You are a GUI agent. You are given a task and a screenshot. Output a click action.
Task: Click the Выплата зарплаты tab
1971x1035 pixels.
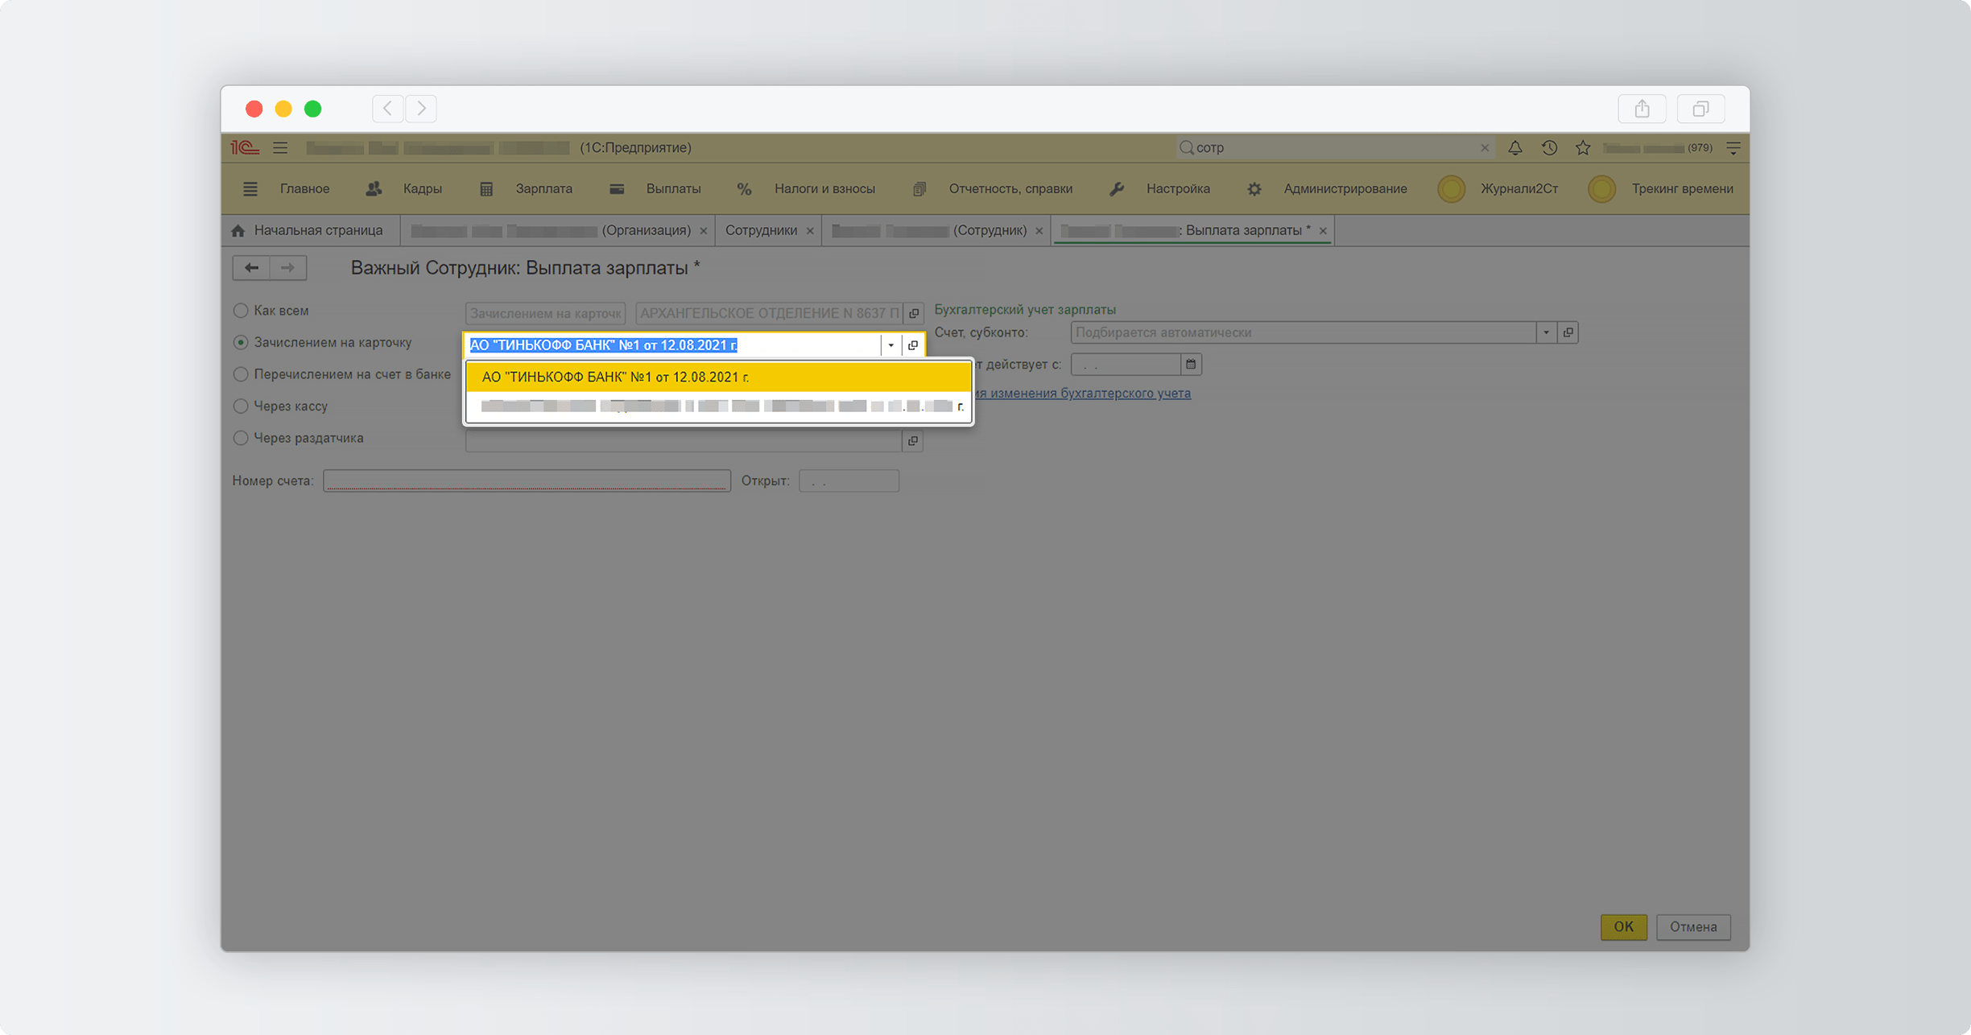(1189, 229)
